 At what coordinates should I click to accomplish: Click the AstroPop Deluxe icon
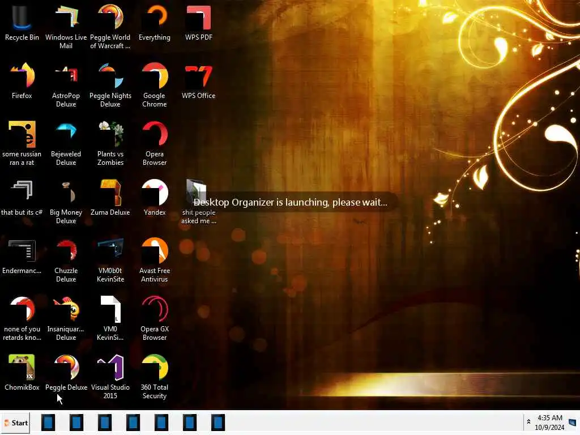pyautogui.click(x=66, y=86)
